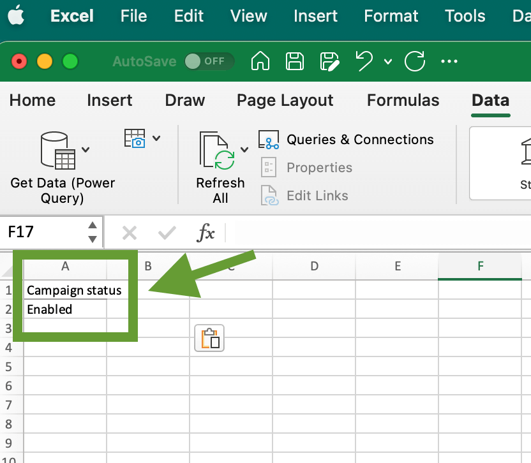The image size is (531, 463).
Task: Click the Properties button
Action: point(306,168)
